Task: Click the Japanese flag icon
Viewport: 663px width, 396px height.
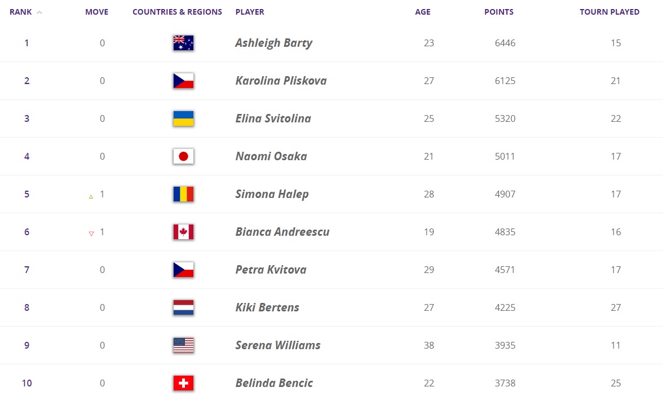Action: [183, 156]
